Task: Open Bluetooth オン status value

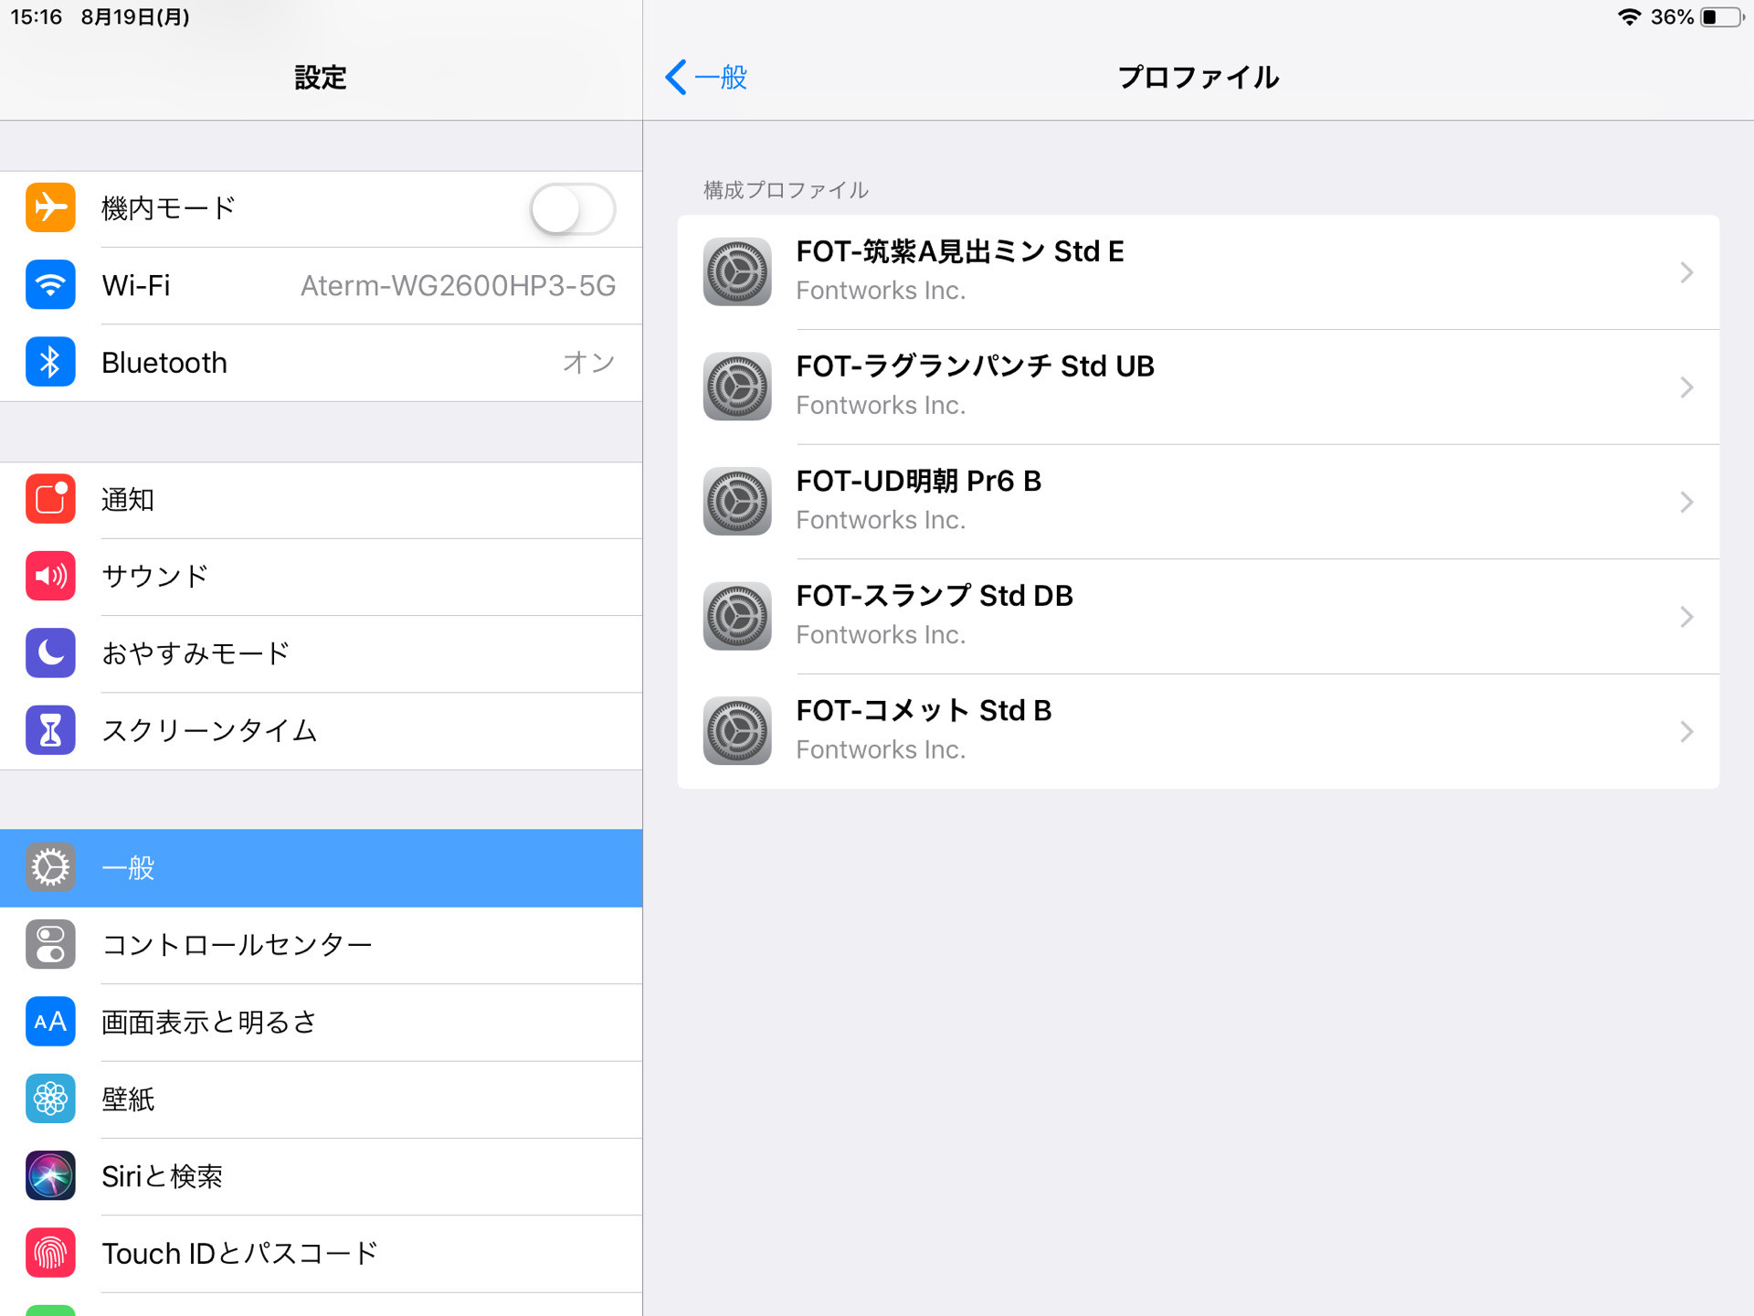Action: (588, 363)
